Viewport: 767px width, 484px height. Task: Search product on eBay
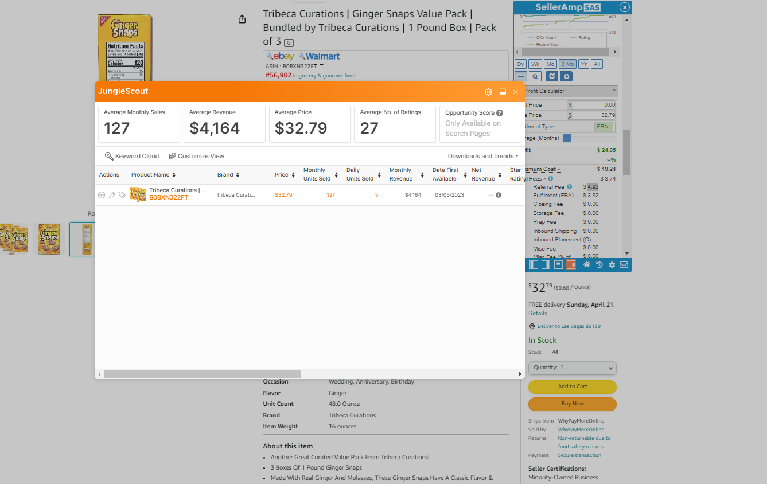(280, 56)
